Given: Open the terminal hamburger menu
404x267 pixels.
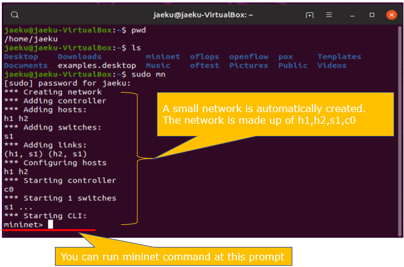Looking at the screenshot, I should (329, 15).
